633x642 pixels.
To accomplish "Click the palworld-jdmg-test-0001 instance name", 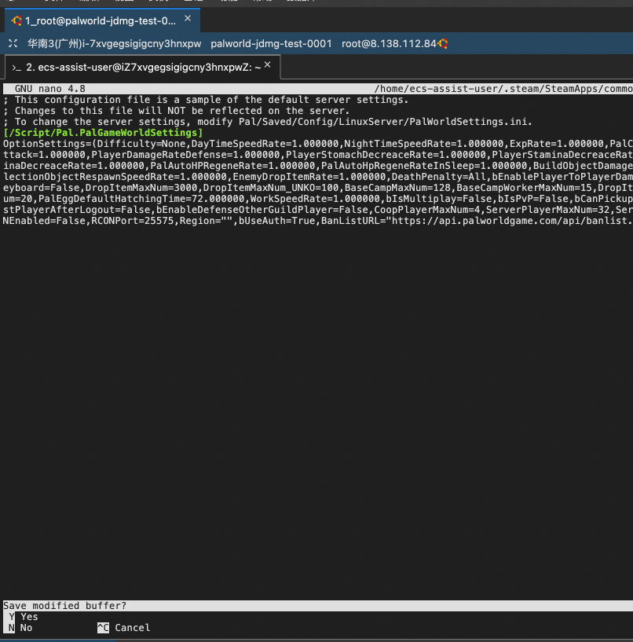I will coord(271,43).
